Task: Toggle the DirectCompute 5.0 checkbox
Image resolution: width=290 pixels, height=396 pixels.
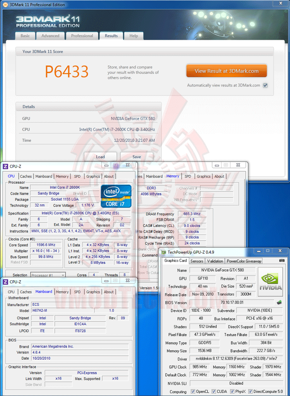Action: tap(251, 392)
